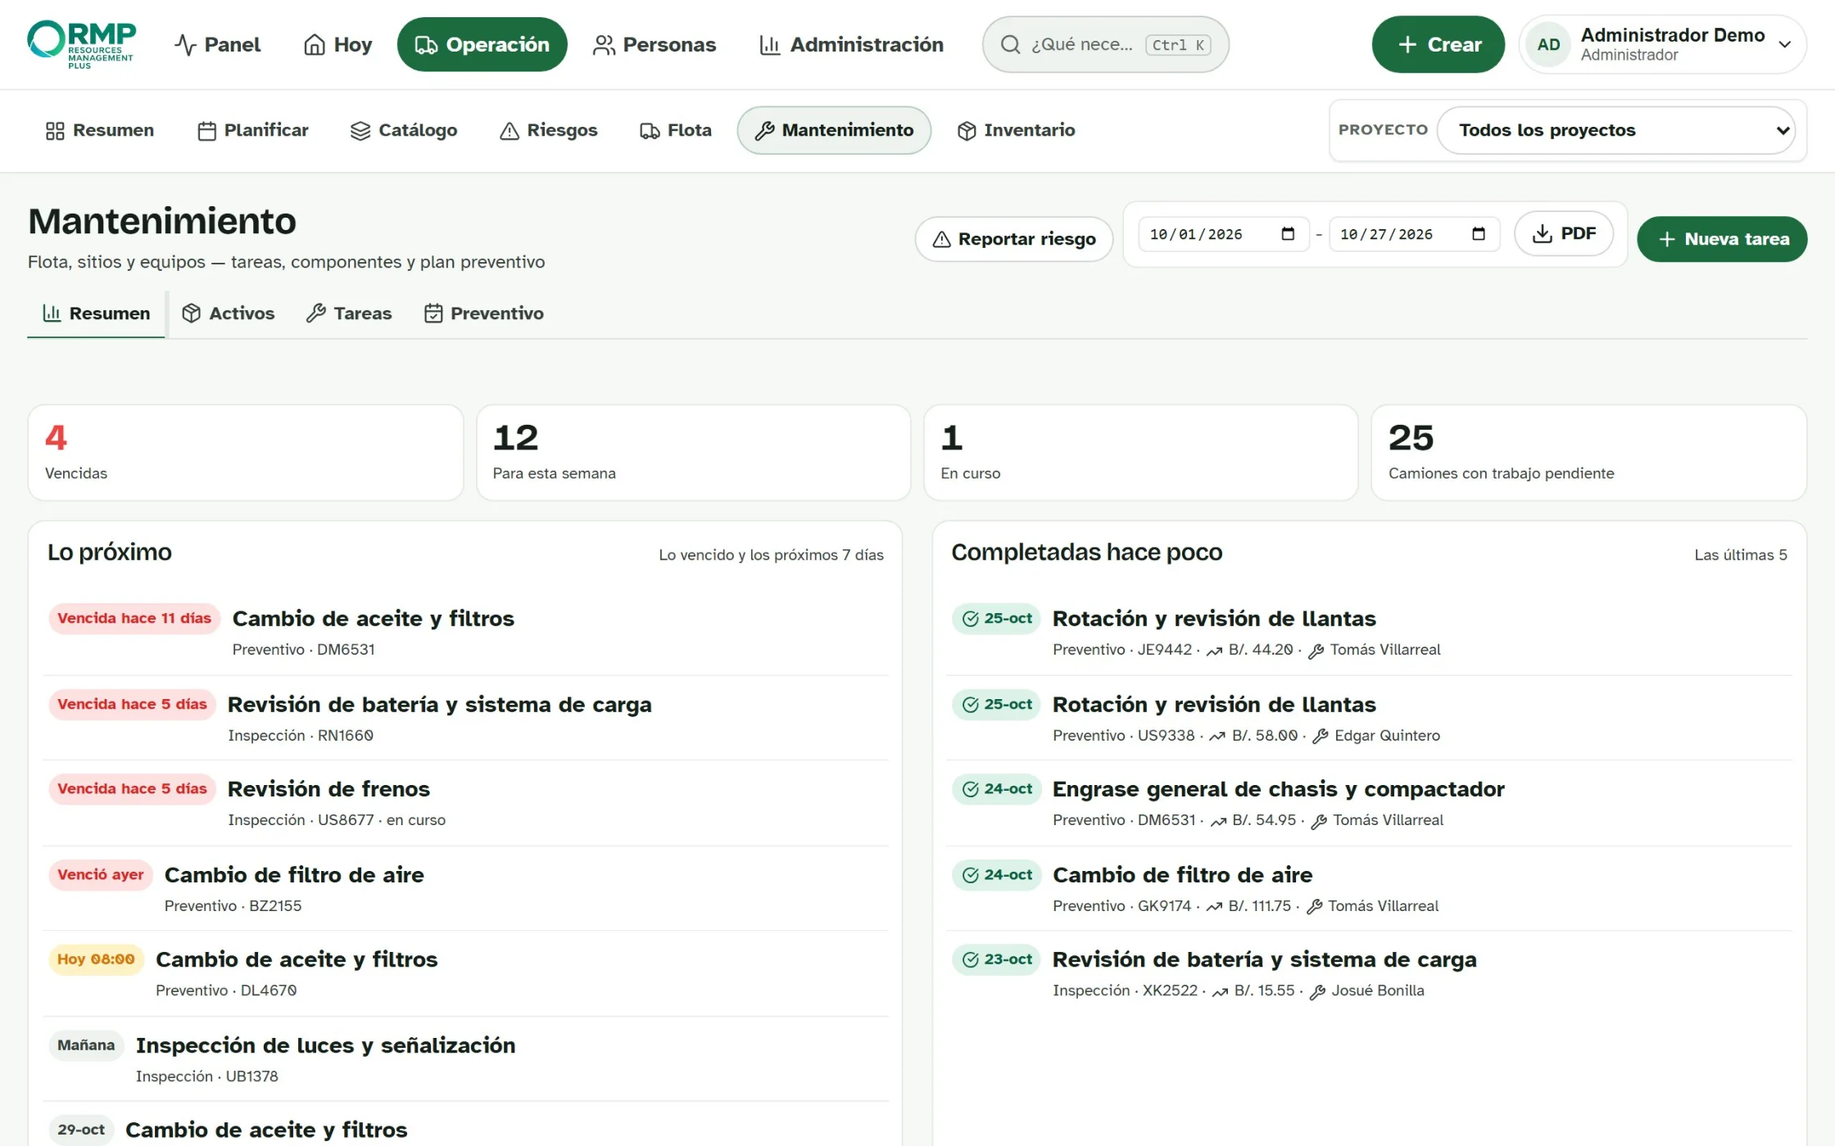
Task: Click wrench icon next to Josué Bonilla
Action: click(1317, 991)
